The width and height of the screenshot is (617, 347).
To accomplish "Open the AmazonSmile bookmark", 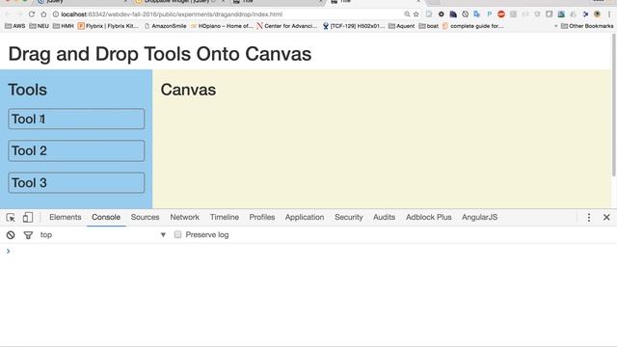I will coord(165,26).
